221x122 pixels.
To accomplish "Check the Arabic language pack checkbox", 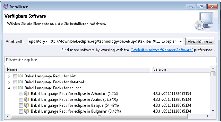I will 21,100.
